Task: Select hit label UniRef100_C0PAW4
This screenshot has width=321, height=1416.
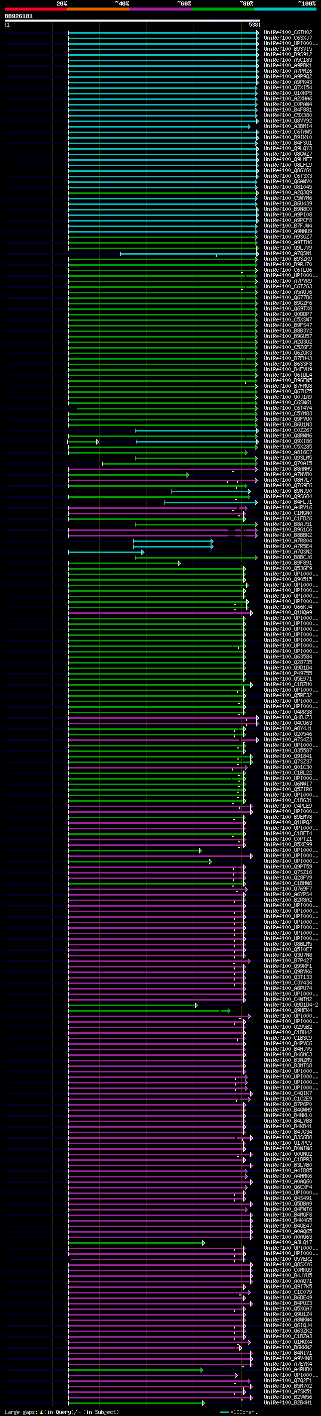Action: 288,104
